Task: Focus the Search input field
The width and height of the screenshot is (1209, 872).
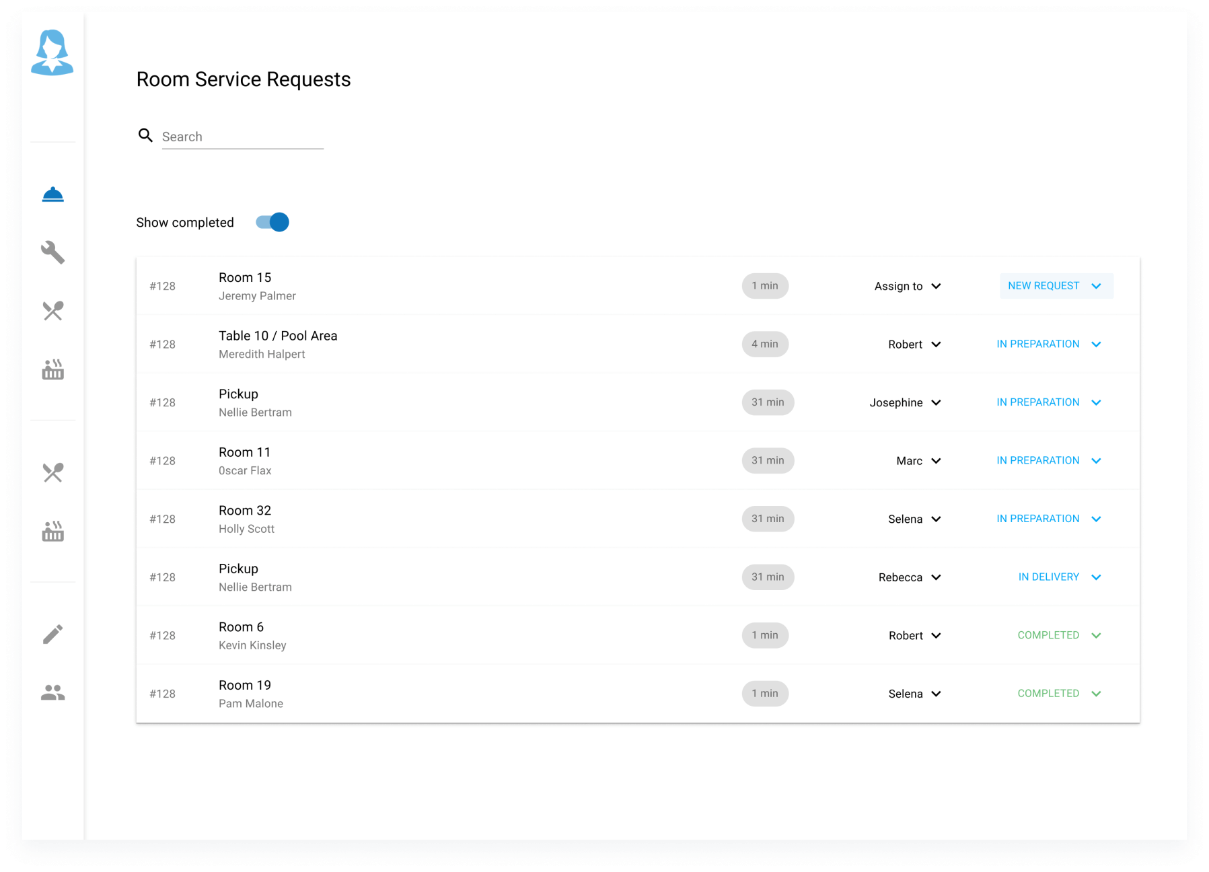Action: coord(242,137)
